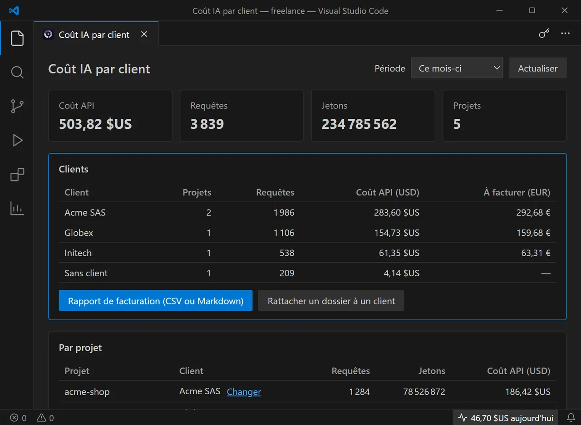This screenshot has height=425, width=581.
Task: Click the 63,31 € amount cell
Action: [536, 253]
